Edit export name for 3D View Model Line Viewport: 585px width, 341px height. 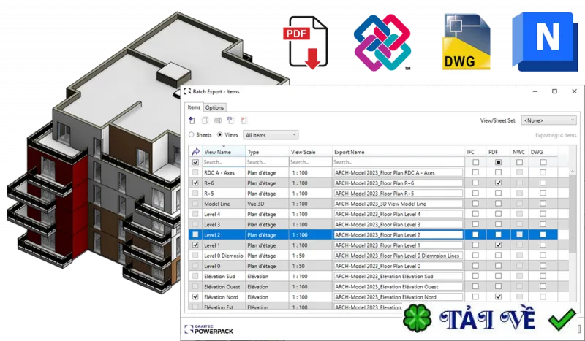pyautogui.click(x=398, y=204)
